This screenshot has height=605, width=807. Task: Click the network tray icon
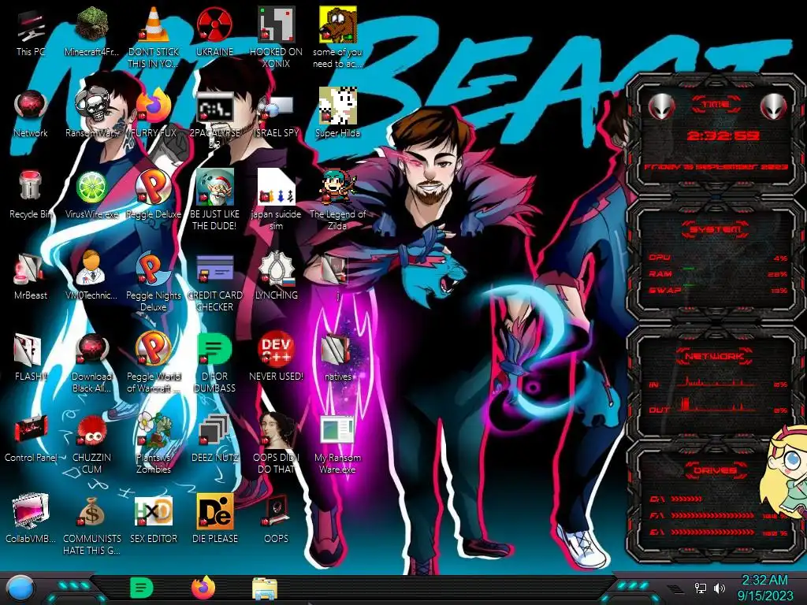tap(700, 588)
